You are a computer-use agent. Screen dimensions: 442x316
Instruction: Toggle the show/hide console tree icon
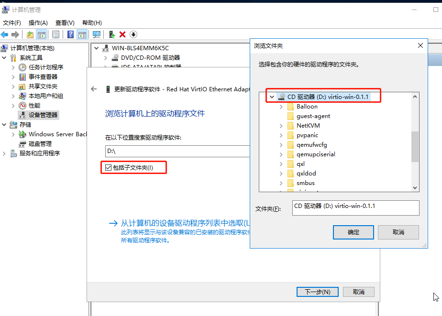42,34
